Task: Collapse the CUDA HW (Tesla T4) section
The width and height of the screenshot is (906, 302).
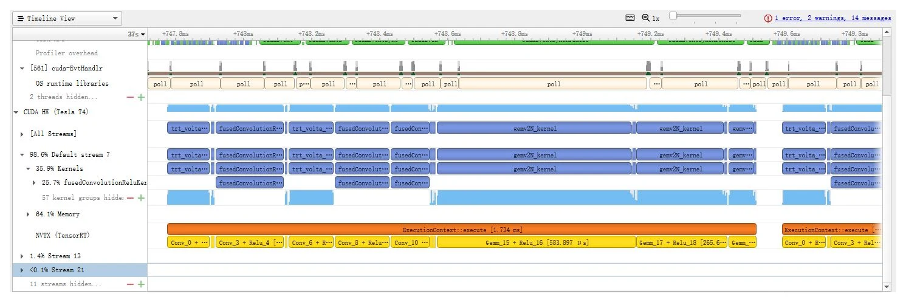Action: pyautogui.click(x=16, y=112)
